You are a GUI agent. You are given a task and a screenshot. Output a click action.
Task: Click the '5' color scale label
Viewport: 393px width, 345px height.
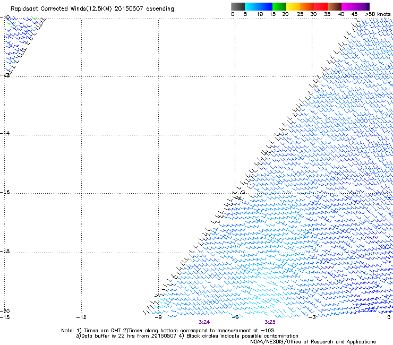click(x=245, y=14)
